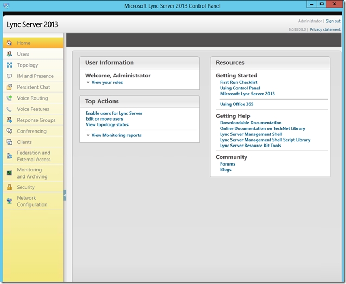The height and width of the screenshot is (284, 346).
Task: Click the Monitoring and Archiving monitor icon
Action: [9, 173]
